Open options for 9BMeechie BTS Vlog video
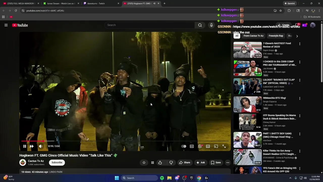Viewport: 323px width, 182px height. tap(300, 99)
